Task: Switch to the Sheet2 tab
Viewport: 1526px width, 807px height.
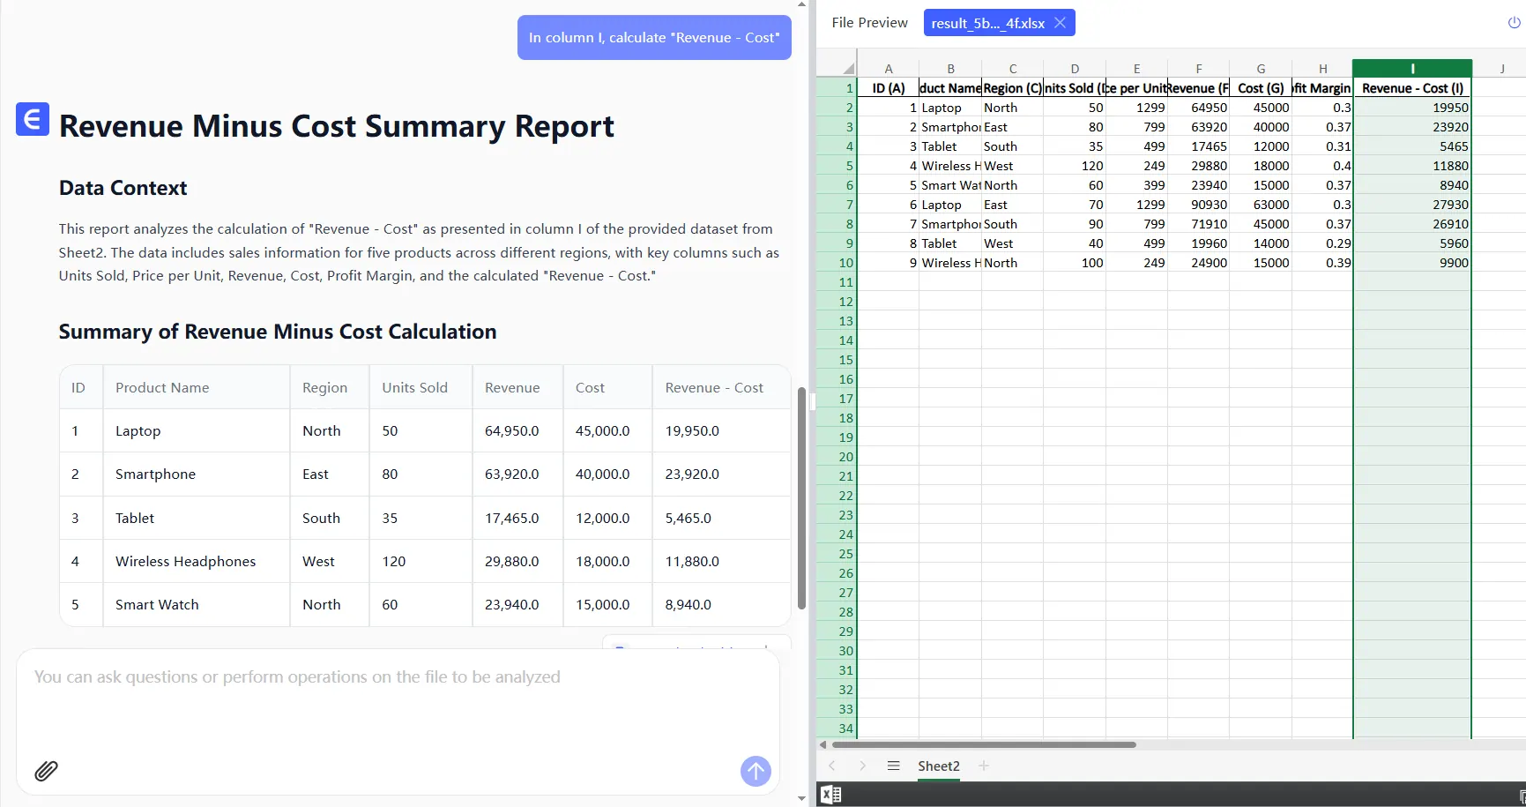Action: tap(938, 766)
